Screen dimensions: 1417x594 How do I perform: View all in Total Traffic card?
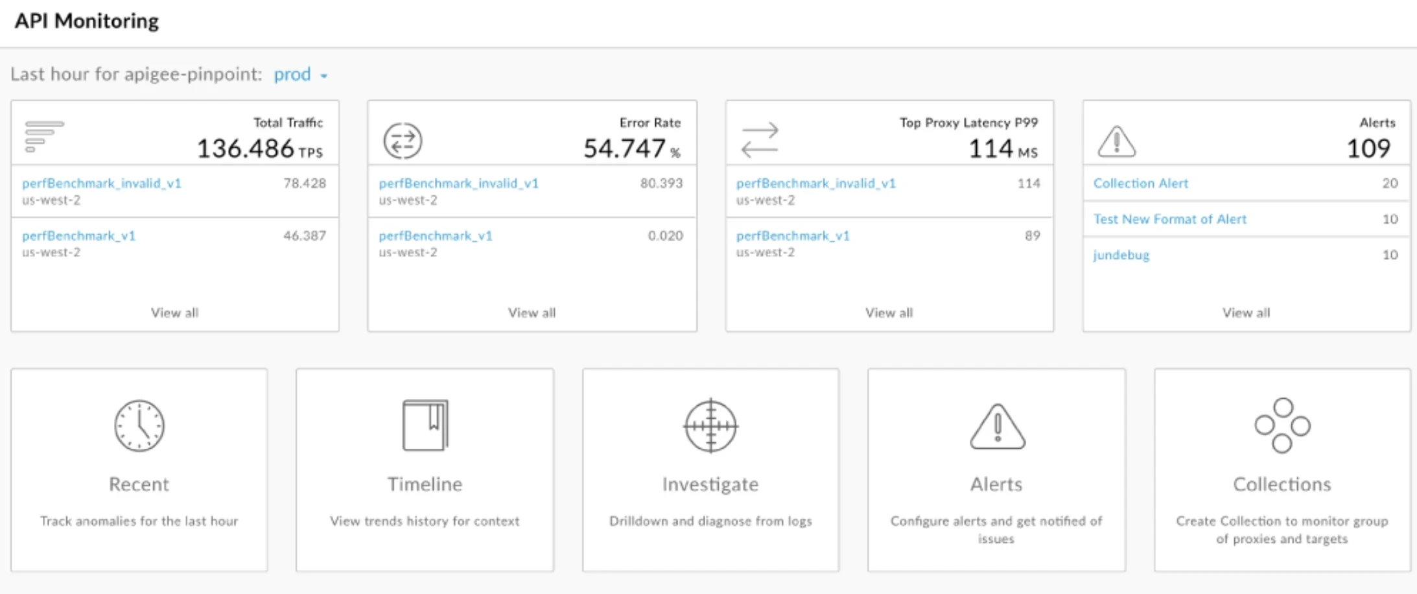click(x=175, y=313)
